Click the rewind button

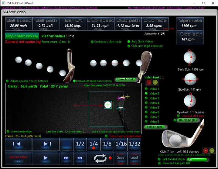coord(80,158)
